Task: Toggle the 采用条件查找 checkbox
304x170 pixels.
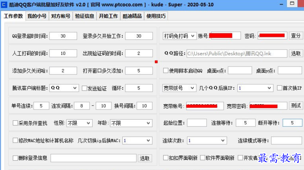Action: pos(15,123)
